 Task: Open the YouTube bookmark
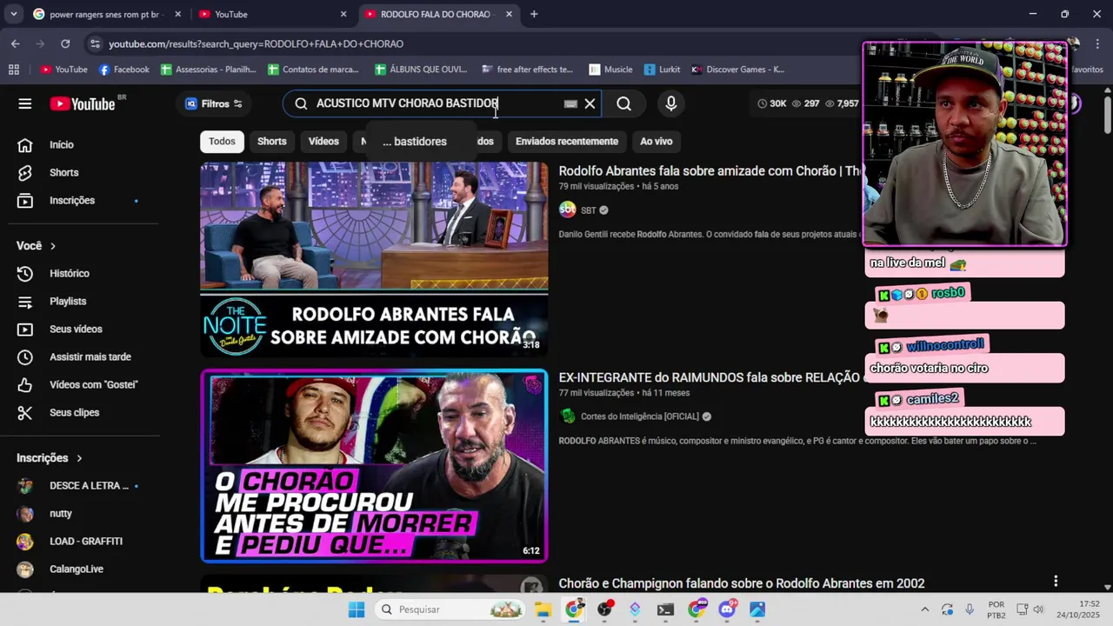point(63,70)
